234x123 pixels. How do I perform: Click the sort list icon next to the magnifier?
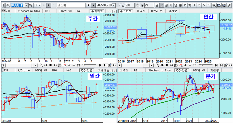[x=36, y=5]
